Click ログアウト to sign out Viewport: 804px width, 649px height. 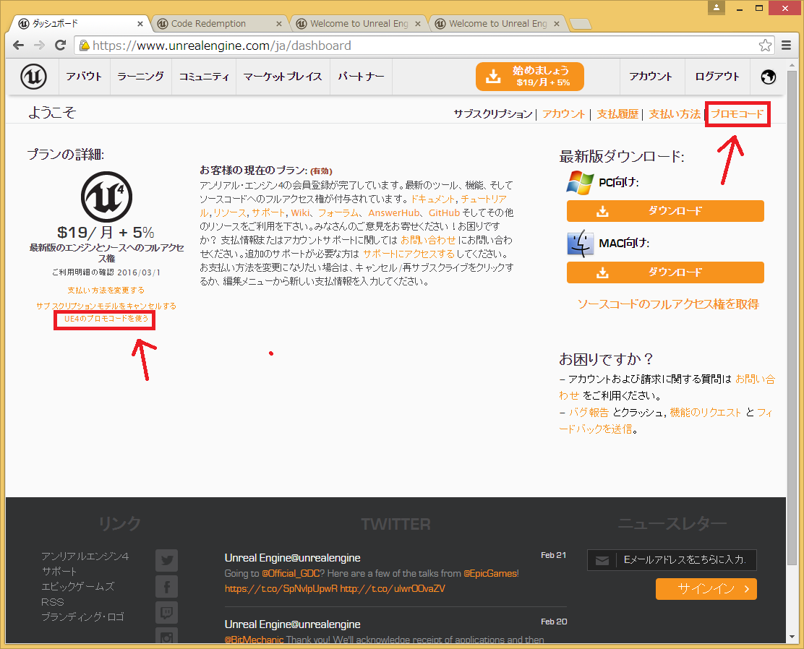717,77
